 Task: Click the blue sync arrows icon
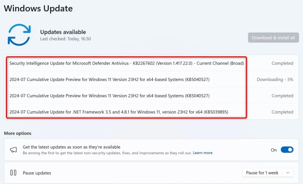19,34
